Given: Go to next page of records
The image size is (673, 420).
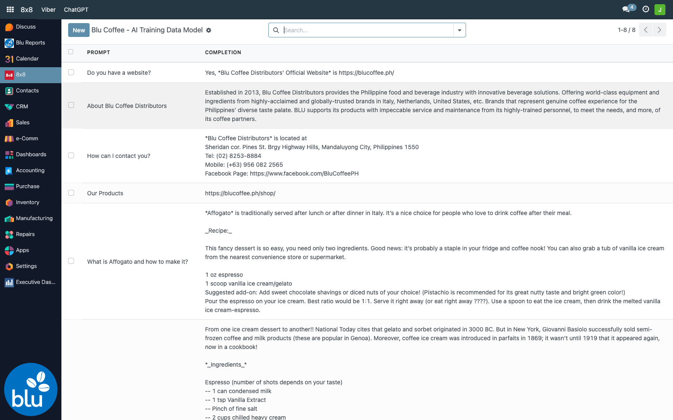Looking at the screenshot, I should tap(660, 30).
